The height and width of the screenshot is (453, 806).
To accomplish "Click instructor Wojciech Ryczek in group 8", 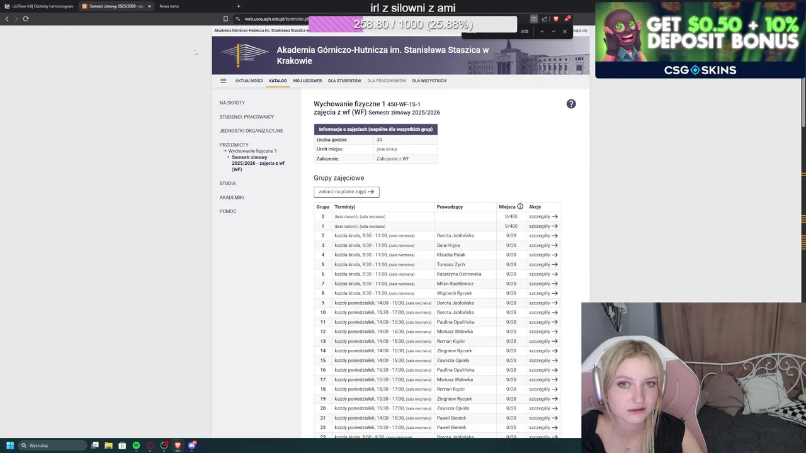I will [x=454, y=293].
